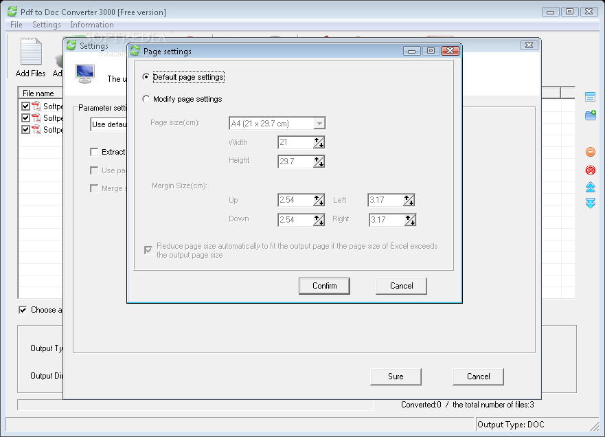Click Cancel in the Settings window
This screenshot has width=605, height=437.
[x=478, y=377]
